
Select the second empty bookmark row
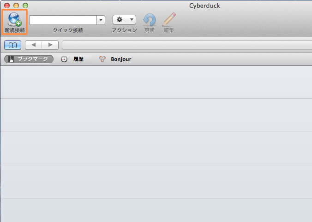156,115
